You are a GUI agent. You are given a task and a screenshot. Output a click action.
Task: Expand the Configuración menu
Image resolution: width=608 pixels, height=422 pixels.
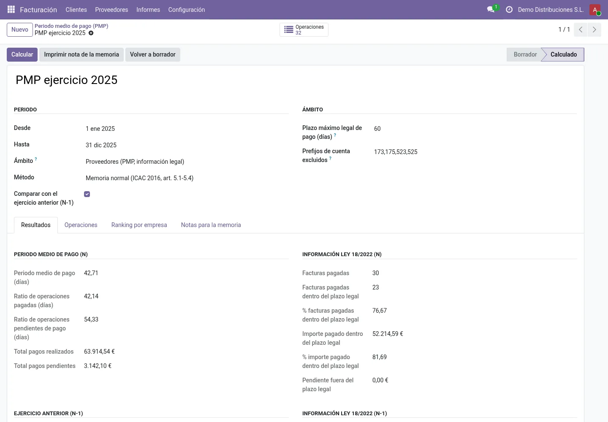(x=187, y=9)
